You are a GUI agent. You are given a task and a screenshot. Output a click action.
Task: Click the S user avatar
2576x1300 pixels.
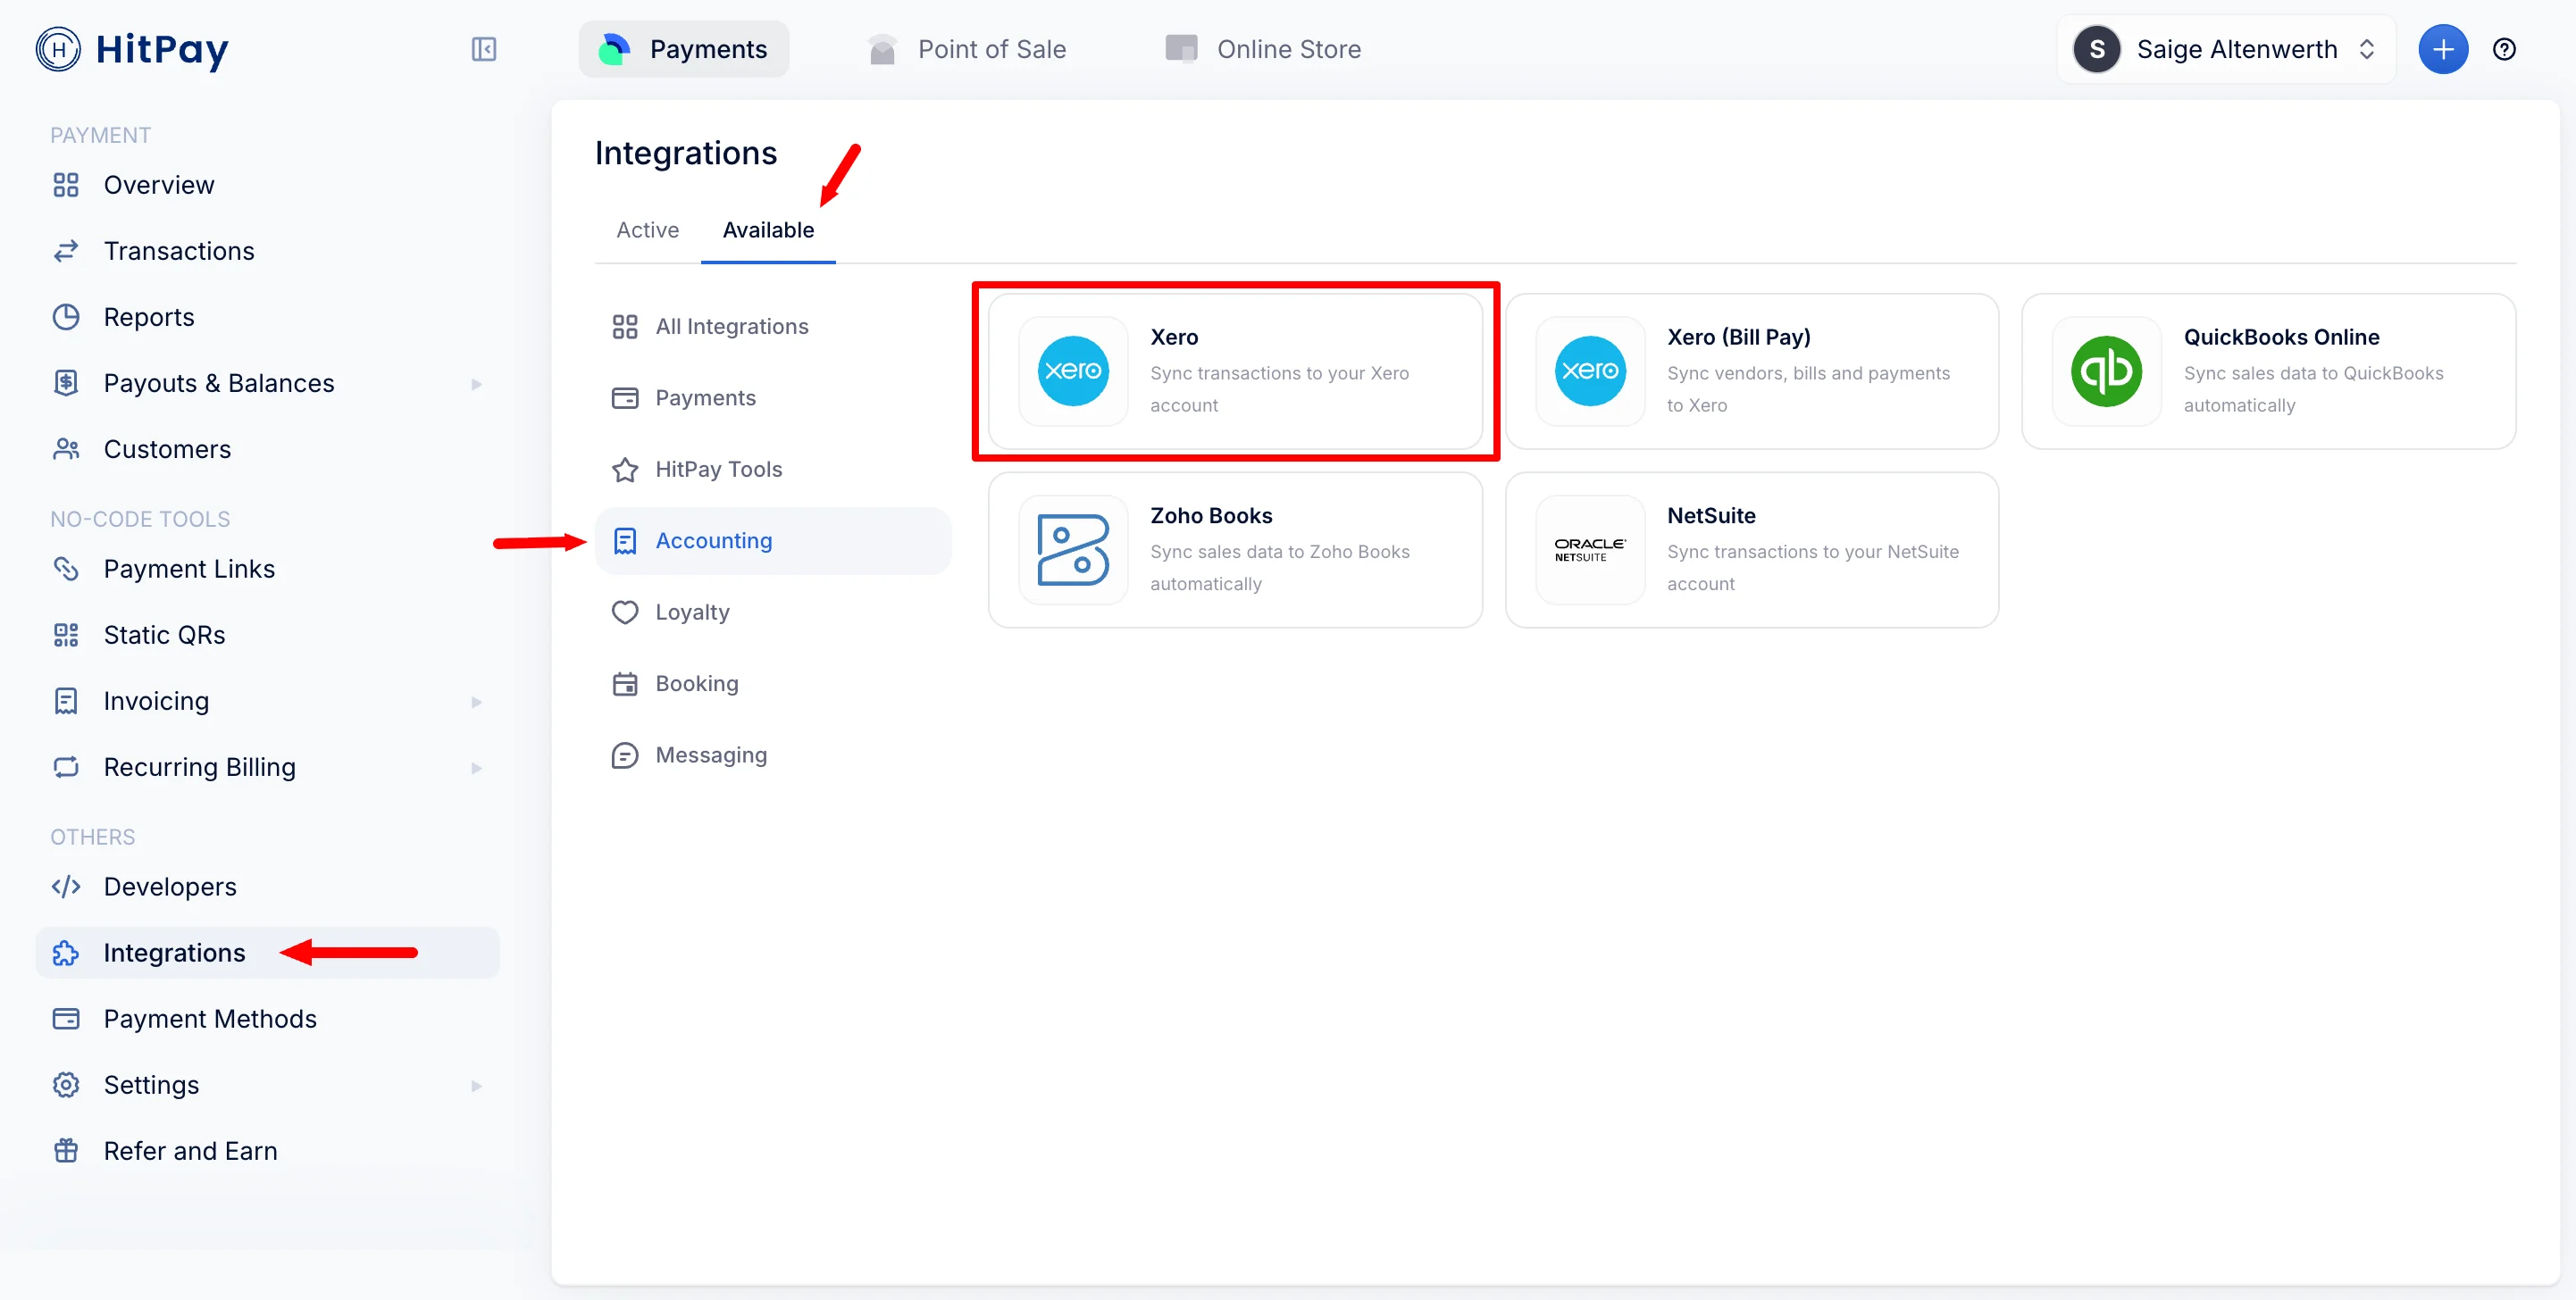point(2097,49)
